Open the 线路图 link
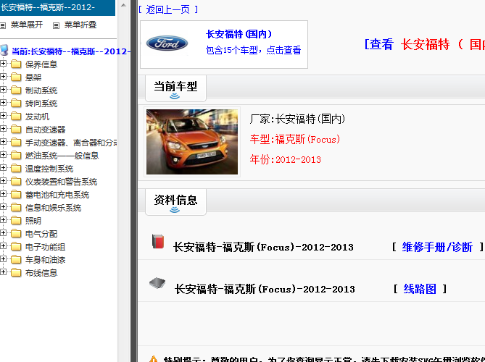 420,289
